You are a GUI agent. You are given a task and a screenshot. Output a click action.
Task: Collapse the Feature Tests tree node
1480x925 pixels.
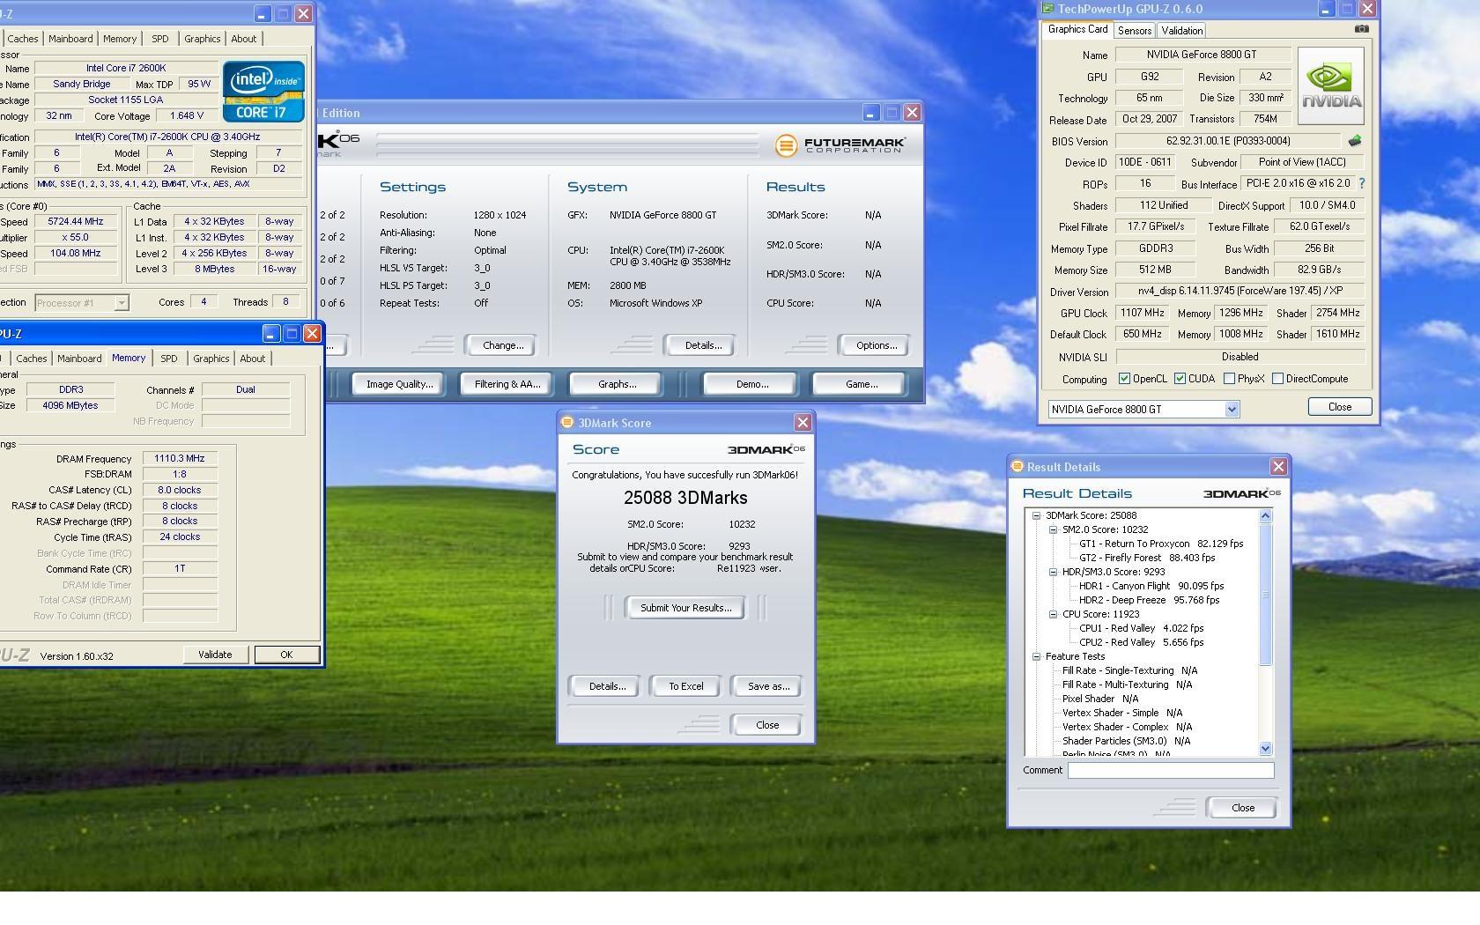(x=1036, y=657)
